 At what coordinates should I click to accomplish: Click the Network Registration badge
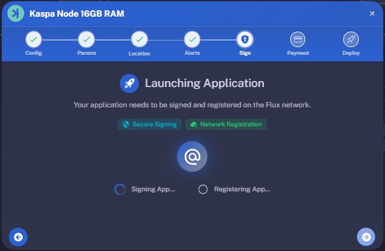(226, 125)
